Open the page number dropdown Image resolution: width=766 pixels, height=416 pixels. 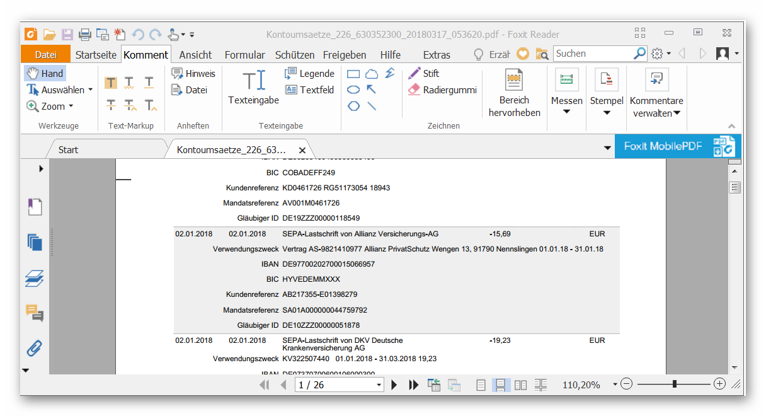point(379,384)
